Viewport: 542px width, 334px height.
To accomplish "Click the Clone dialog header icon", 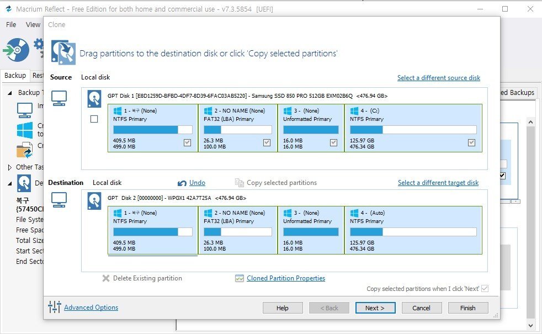I will tap(63, 52).
